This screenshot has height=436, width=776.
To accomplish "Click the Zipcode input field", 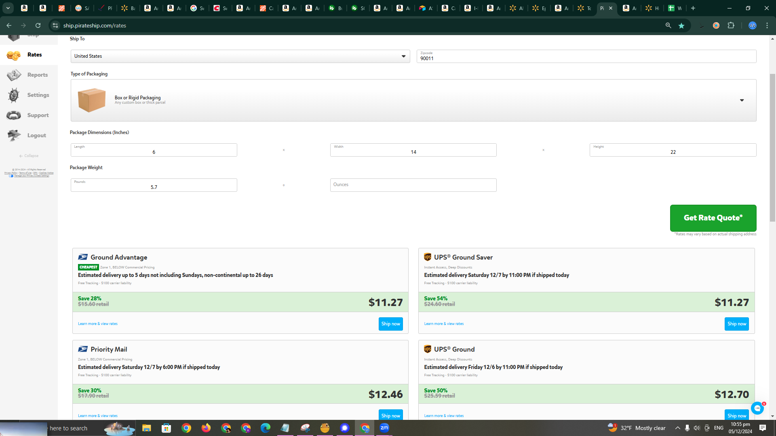I will (x=586, y=56).
